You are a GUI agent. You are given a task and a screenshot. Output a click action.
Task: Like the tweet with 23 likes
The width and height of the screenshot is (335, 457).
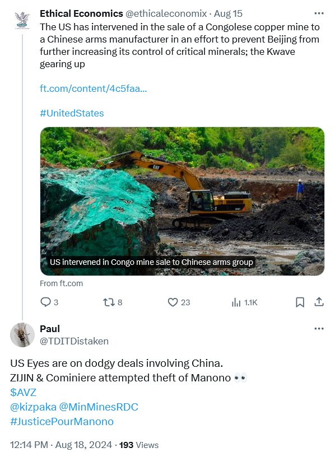[x=173, y=302]
